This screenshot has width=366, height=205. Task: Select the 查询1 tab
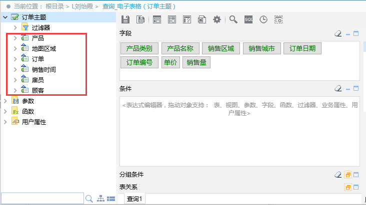[134, 199]
